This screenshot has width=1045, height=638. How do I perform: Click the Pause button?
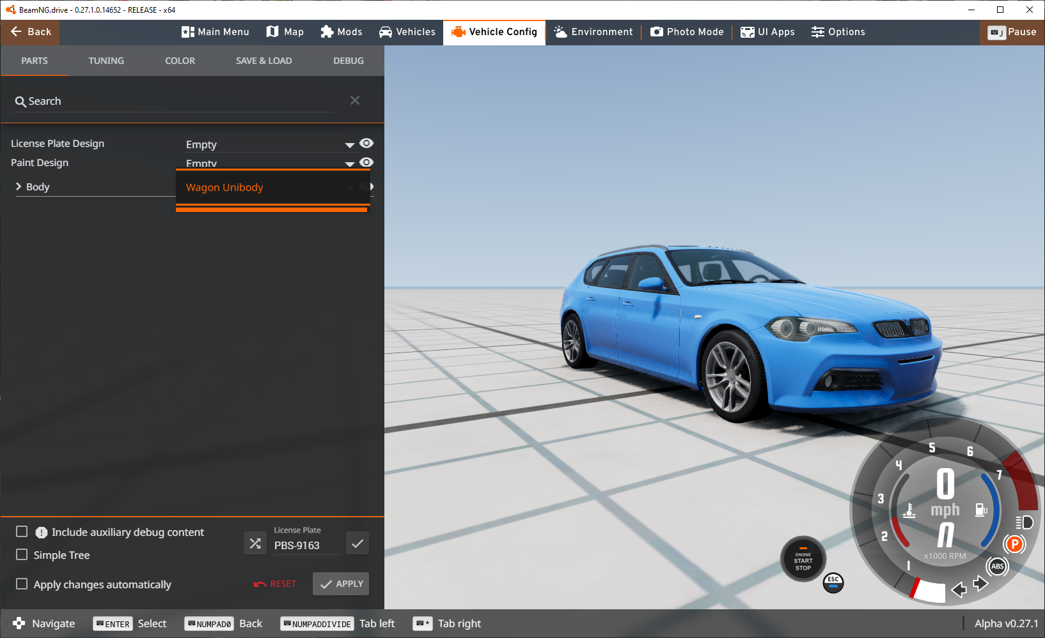pos(1012,32)
